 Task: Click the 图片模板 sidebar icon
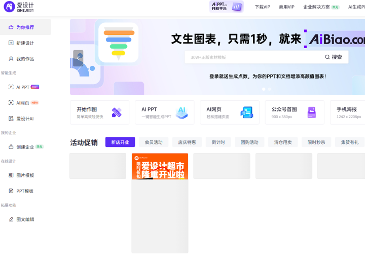click(x=11, y=175)
